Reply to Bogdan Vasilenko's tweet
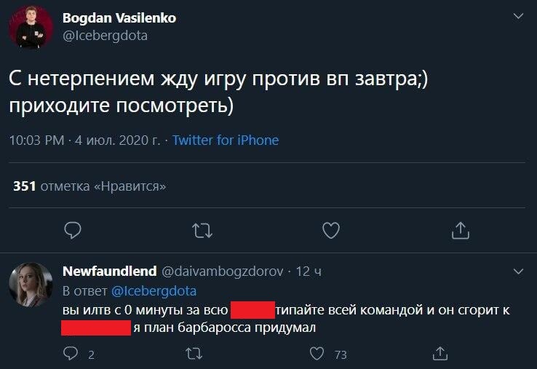This screenshot has width=537, height=369. 73,230
